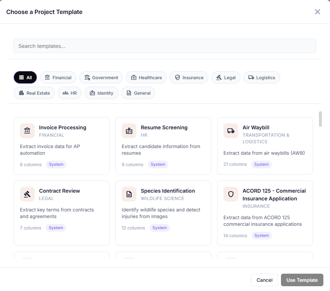Click the Use Template button
This screenshot has height=291, width=330.
[x=302, y=280]
